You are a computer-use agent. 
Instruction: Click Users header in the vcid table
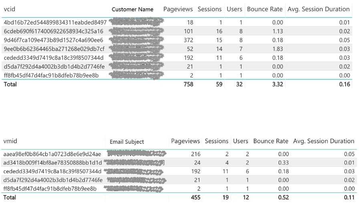pos(234,9)
